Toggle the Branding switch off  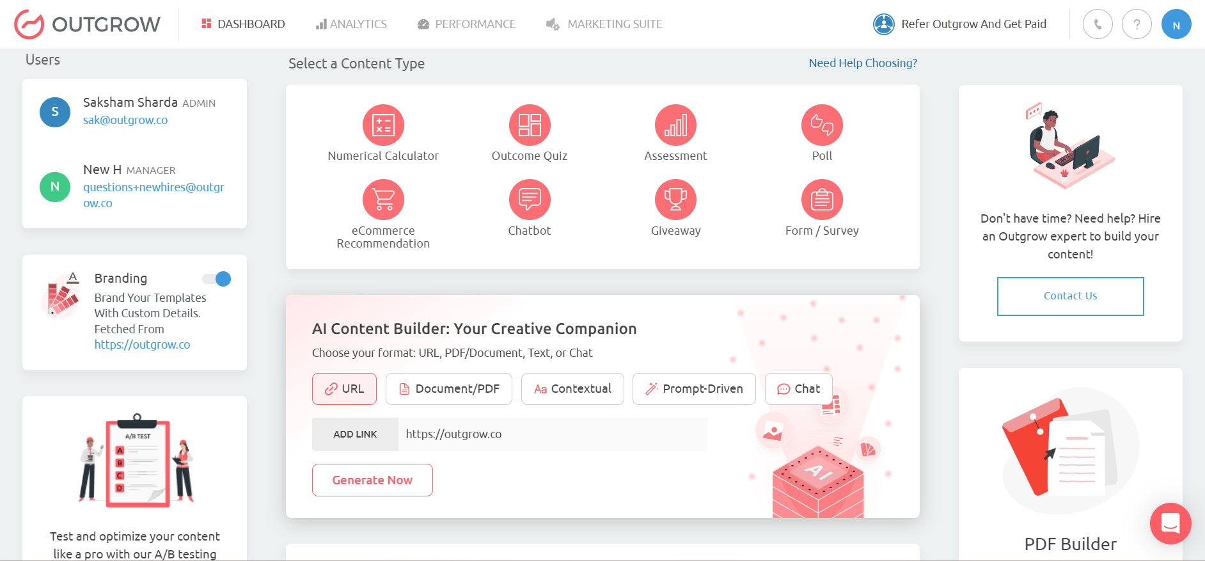[217, 279]
